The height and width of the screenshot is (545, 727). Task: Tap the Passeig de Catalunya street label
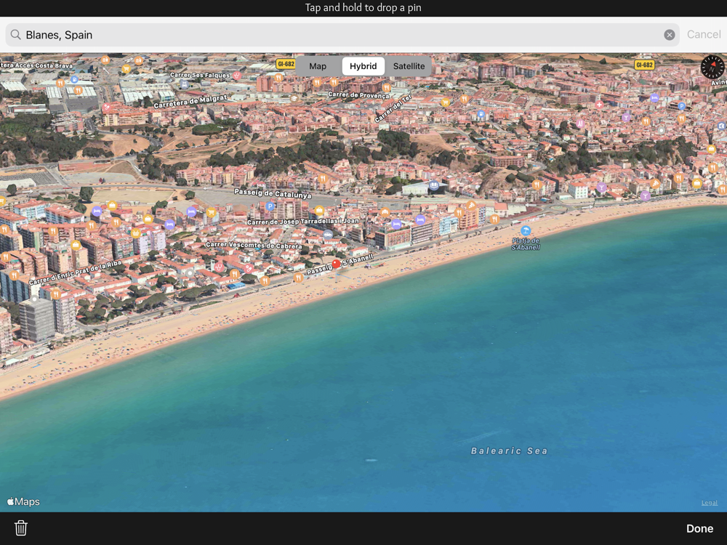click(x=273, y=193)
